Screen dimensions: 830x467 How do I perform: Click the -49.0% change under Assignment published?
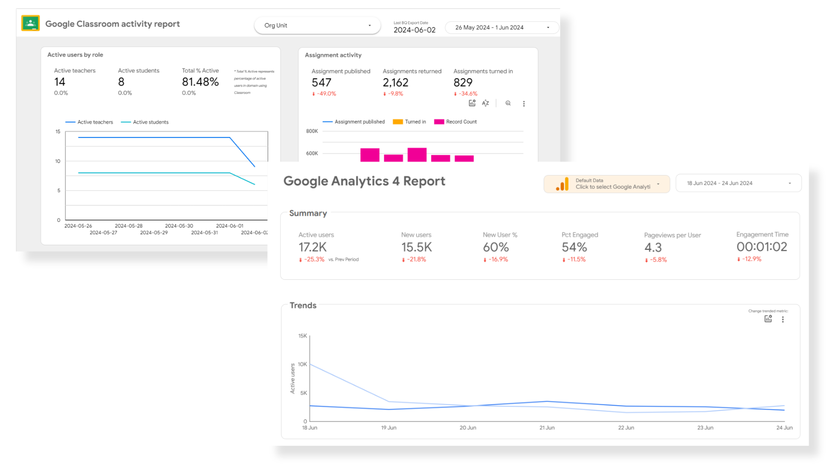pyautogui.click(x=324, y=93)
